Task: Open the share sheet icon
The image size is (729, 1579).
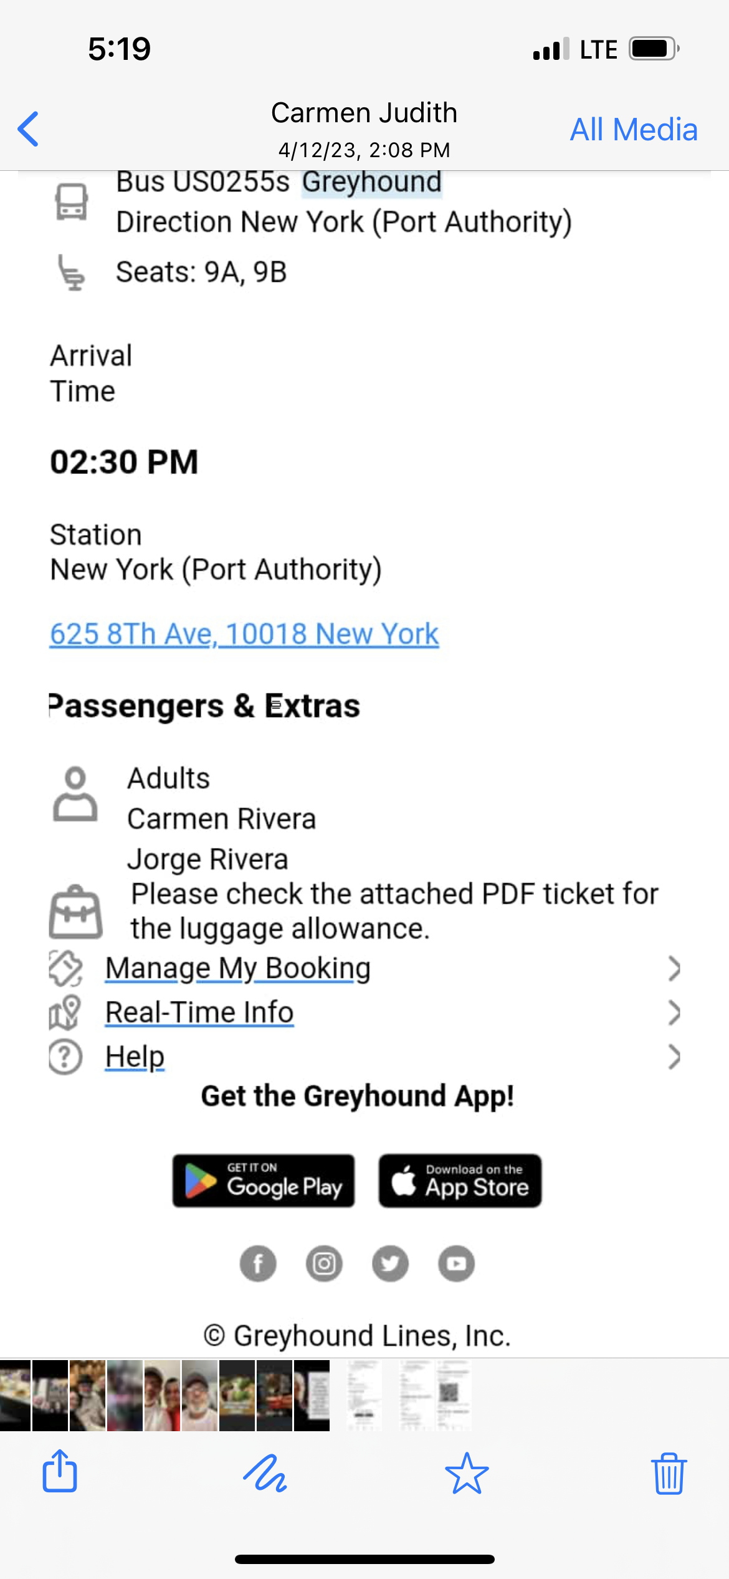Action: tap(60, 1472)
